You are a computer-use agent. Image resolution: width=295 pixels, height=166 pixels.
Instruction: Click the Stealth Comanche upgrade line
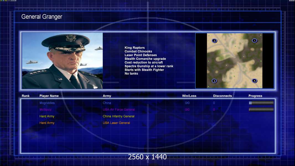pos(145,59)
